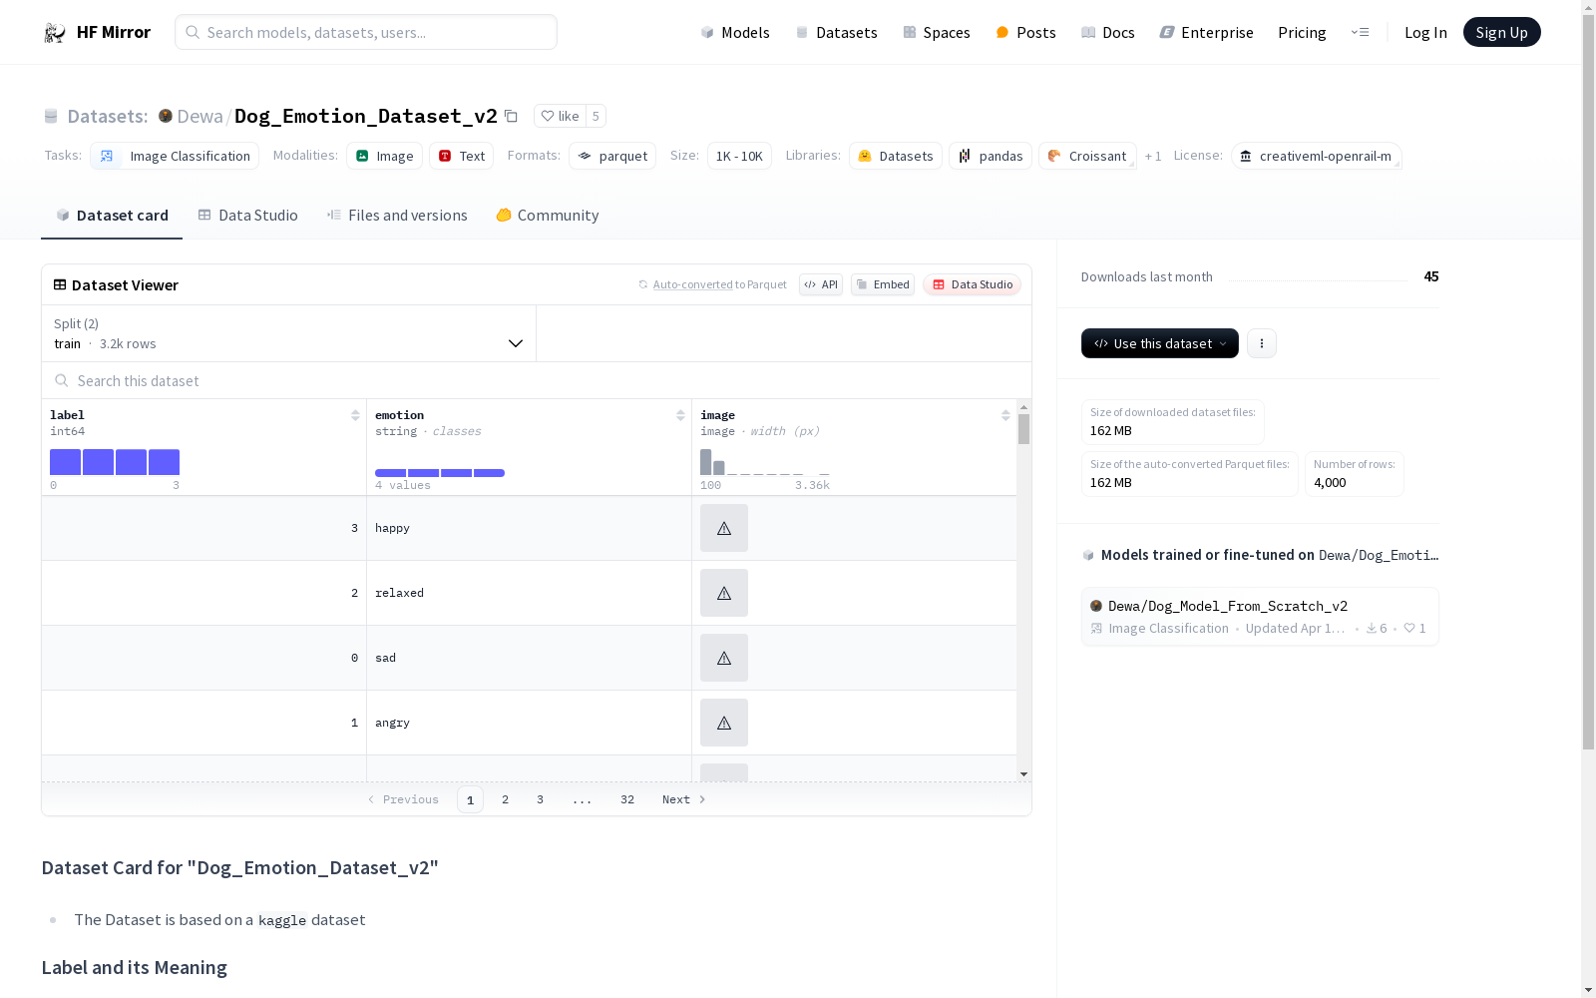Image resolution: width=1596 pixels, height=998 pixels.
Task: Go to page 2 of the viewer
Action: coord(506,799)
